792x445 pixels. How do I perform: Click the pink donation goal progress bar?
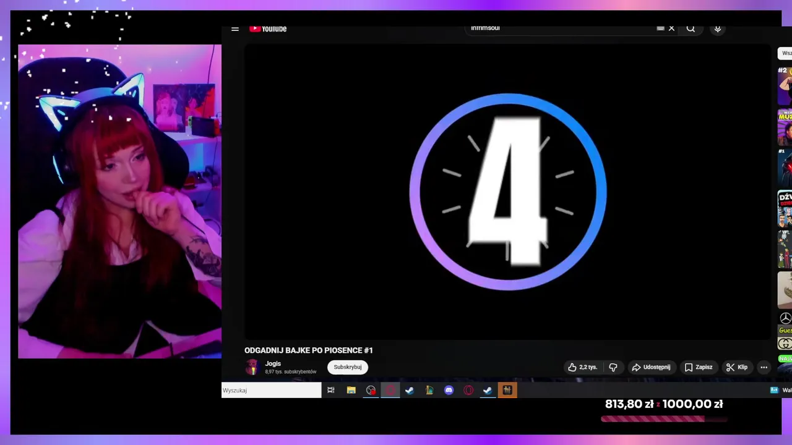tap(663, 419)
